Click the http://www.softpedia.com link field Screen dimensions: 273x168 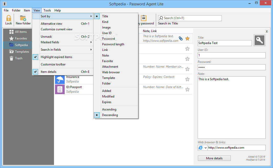[236, 148]
